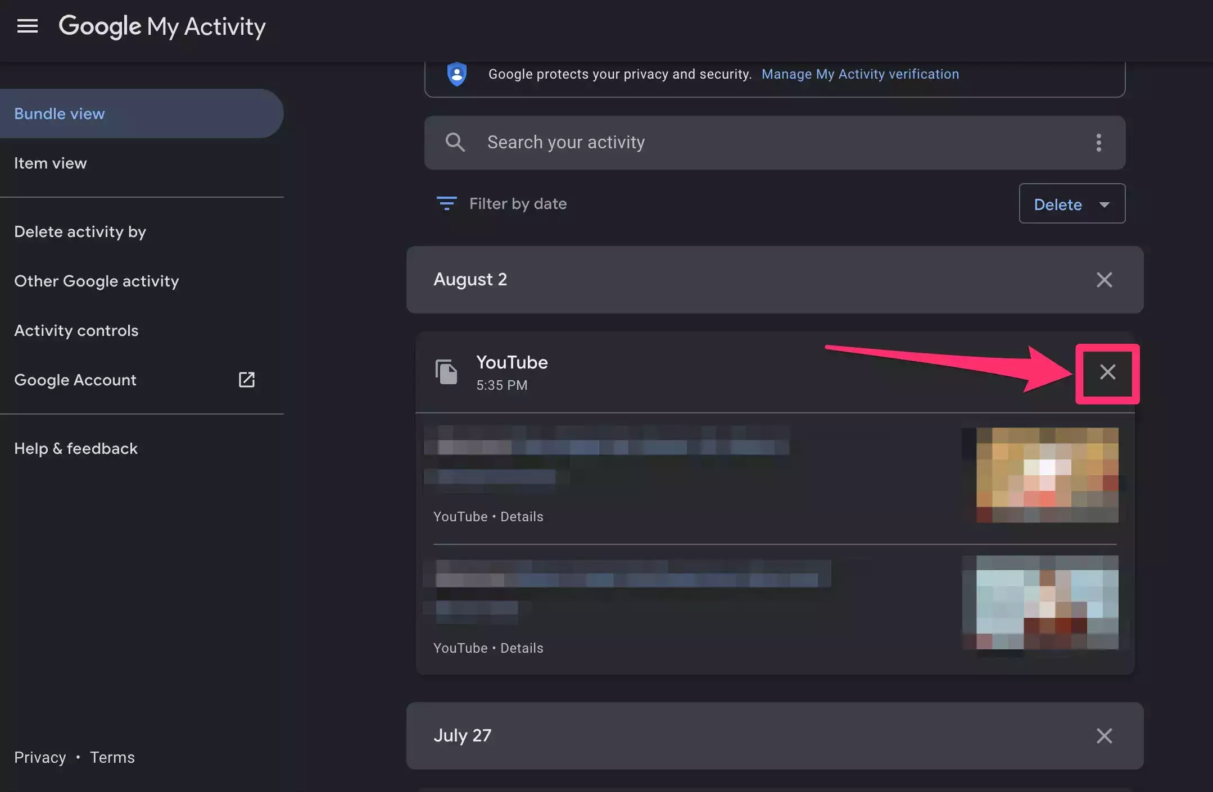Open the hamburger main menu

[x=27, y=26]
